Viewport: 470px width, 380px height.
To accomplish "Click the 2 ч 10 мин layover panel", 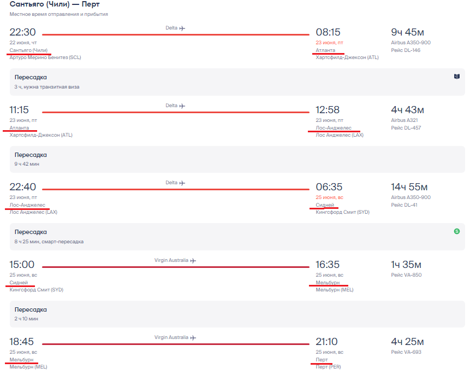I will [236, 314].
